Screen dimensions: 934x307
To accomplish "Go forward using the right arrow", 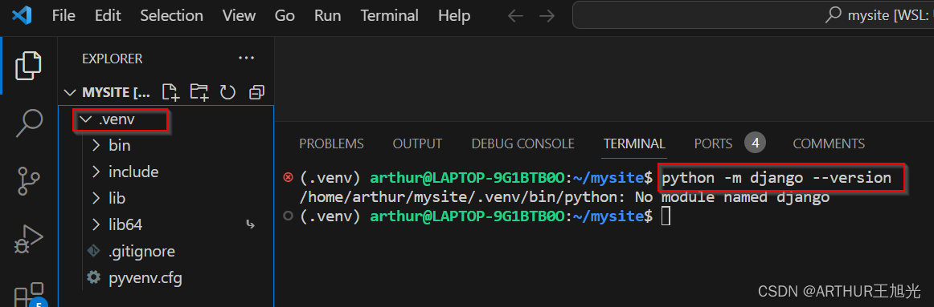I will (547, 15).
